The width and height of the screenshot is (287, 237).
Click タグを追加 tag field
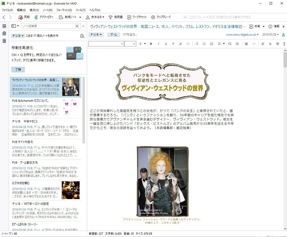click(x=130, y=34)
